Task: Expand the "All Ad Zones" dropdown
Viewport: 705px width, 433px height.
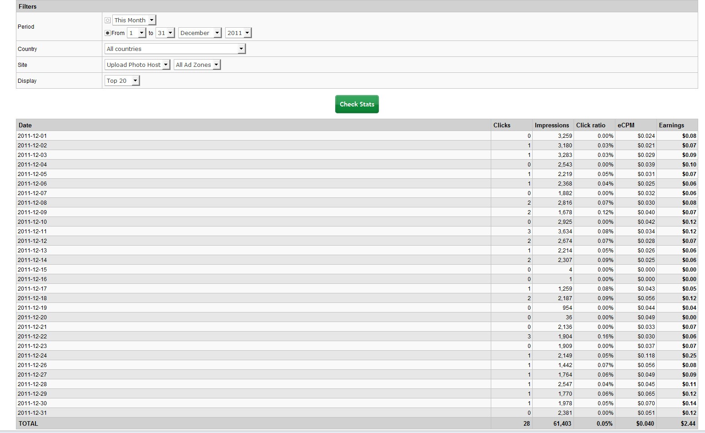Action: 197,65
